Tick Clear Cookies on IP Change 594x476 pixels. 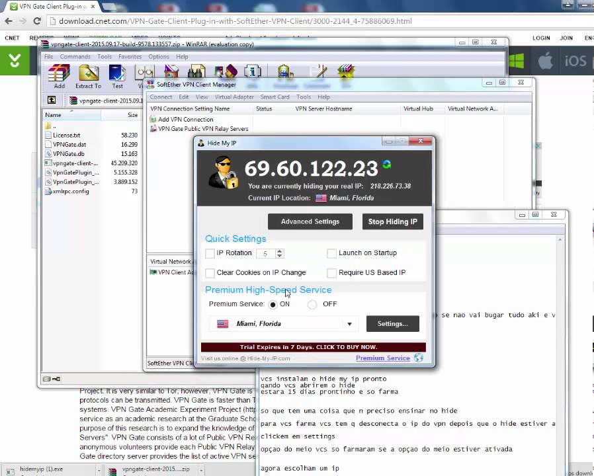(210, 272)
